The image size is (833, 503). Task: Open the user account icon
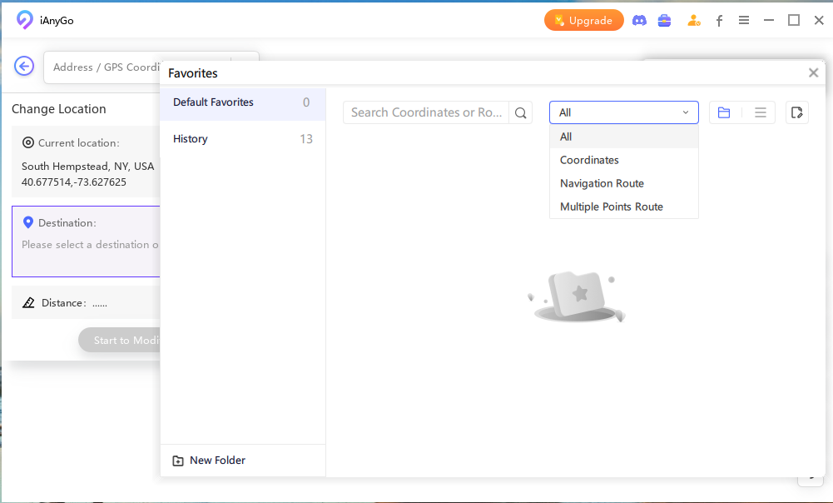pyautogui.click(x=693, y=21)
